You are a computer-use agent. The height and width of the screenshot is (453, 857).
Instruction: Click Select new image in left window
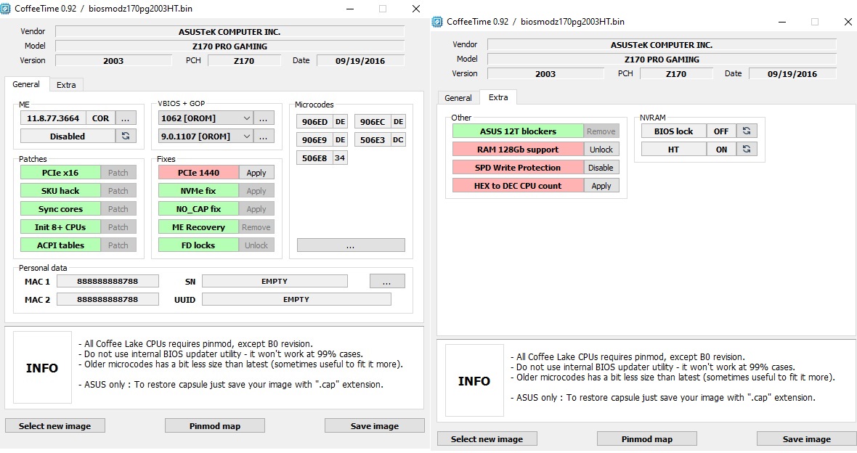[54, 425]
